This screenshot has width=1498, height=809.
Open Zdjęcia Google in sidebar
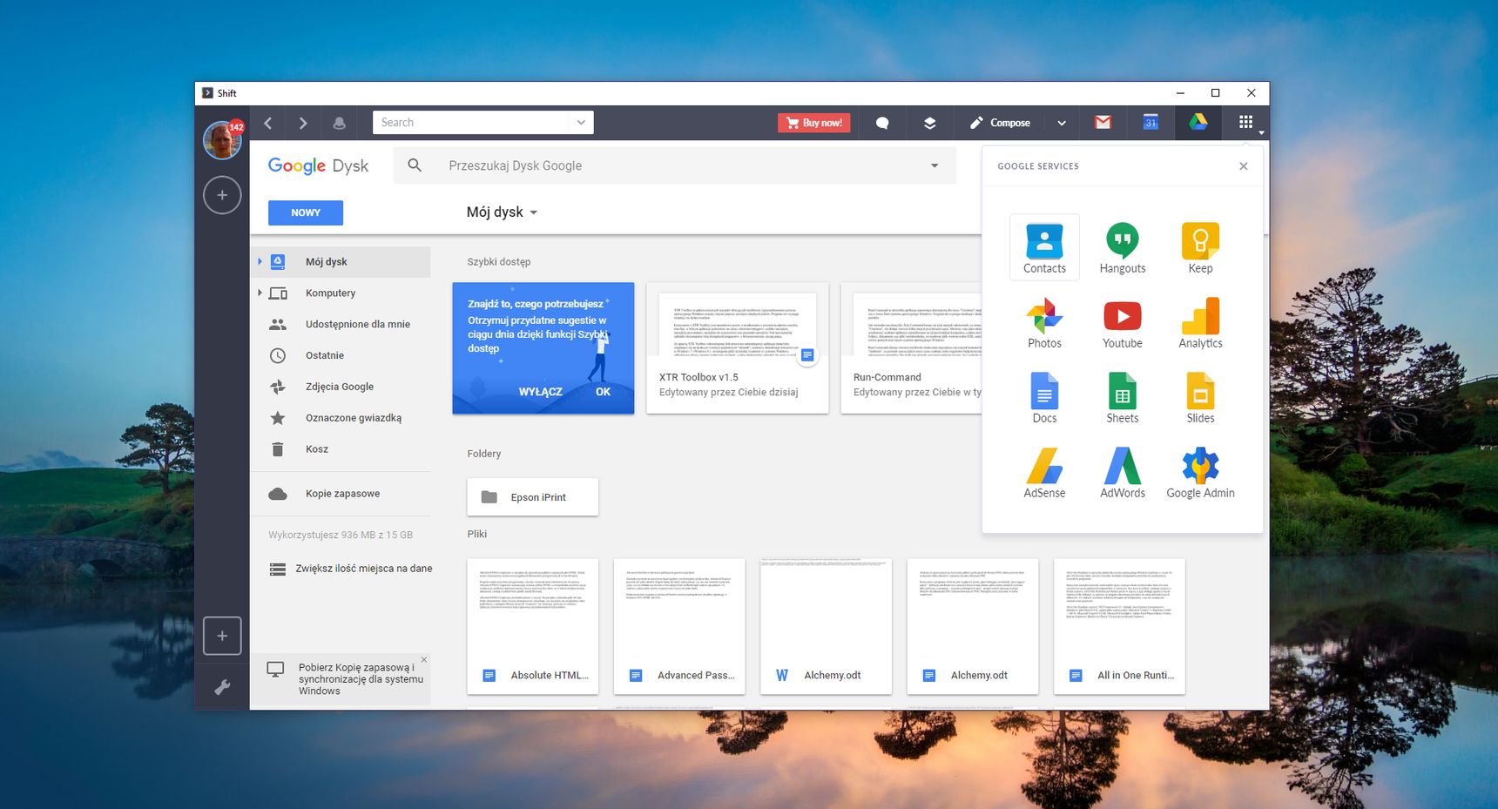point(341,387)
